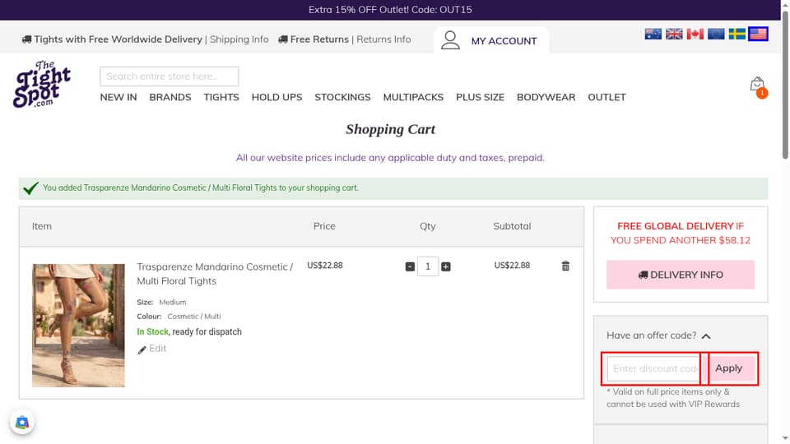Click the store search field
Image resolution: width=790 pixels, height=444 pixels.
170,76
